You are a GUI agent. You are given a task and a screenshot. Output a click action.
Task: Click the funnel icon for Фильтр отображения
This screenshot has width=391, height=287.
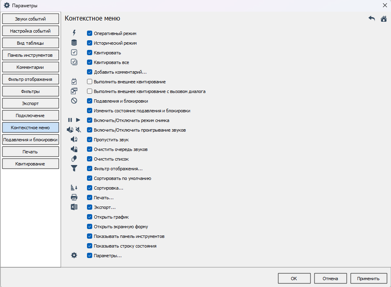74,169
